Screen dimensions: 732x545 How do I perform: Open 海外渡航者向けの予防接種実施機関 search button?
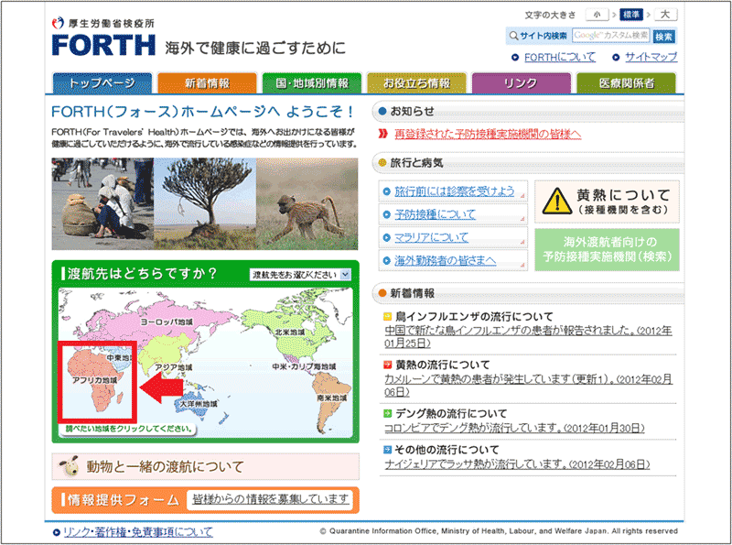[x=608, y=250]
